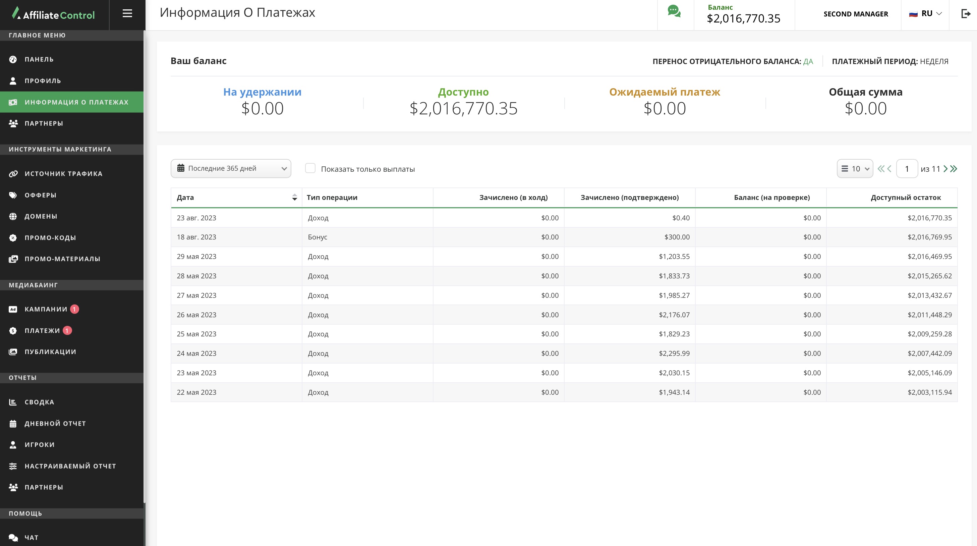This screenshot has width=977, height=546.
Task: Go to next page arrow icon
Action: click(x=945, y=169)
